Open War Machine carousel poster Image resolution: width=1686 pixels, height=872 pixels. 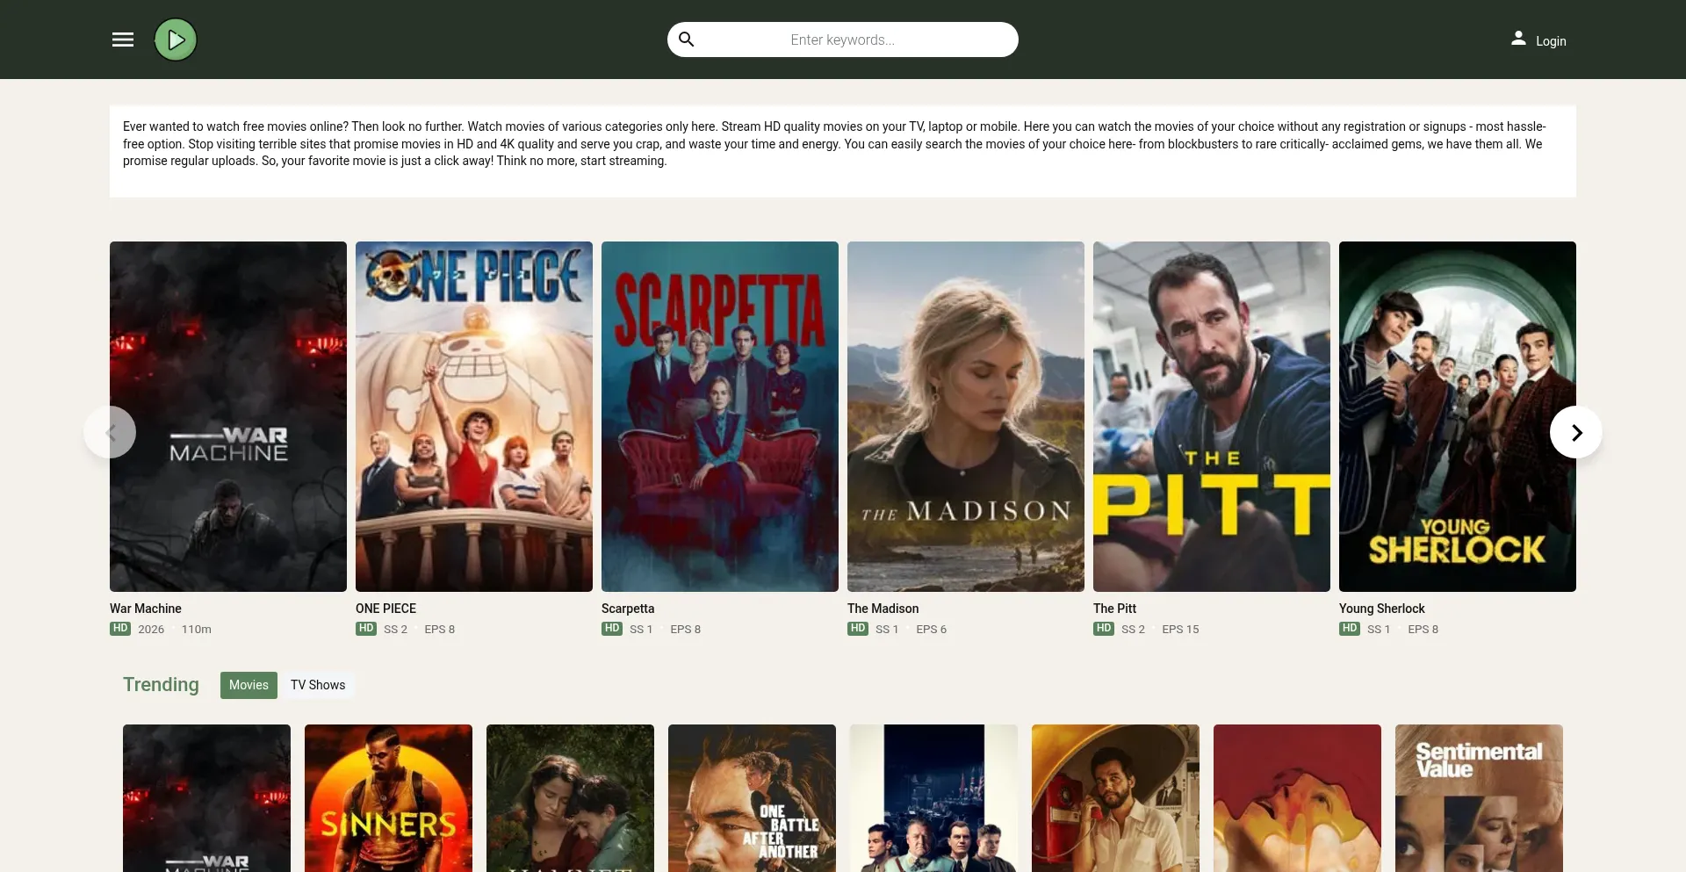click(x=228, y=416)
